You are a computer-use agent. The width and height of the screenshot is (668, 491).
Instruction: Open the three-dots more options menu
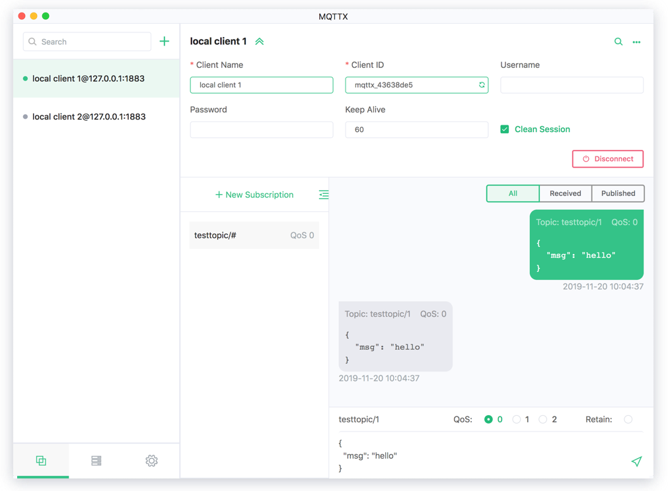(x=636, y=42)
